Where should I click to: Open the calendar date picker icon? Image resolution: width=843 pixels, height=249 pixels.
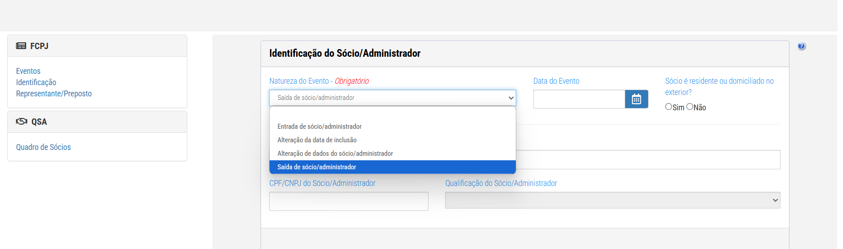[x=636, y=99]
